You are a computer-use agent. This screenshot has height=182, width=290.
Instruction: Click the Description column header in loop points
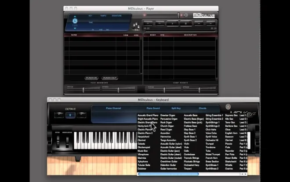190,35
